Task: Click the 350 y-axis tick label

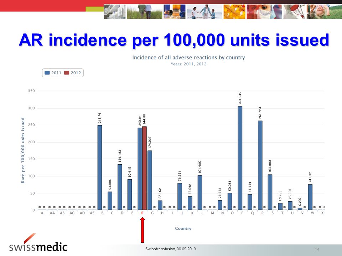Action: coord(31,91)
